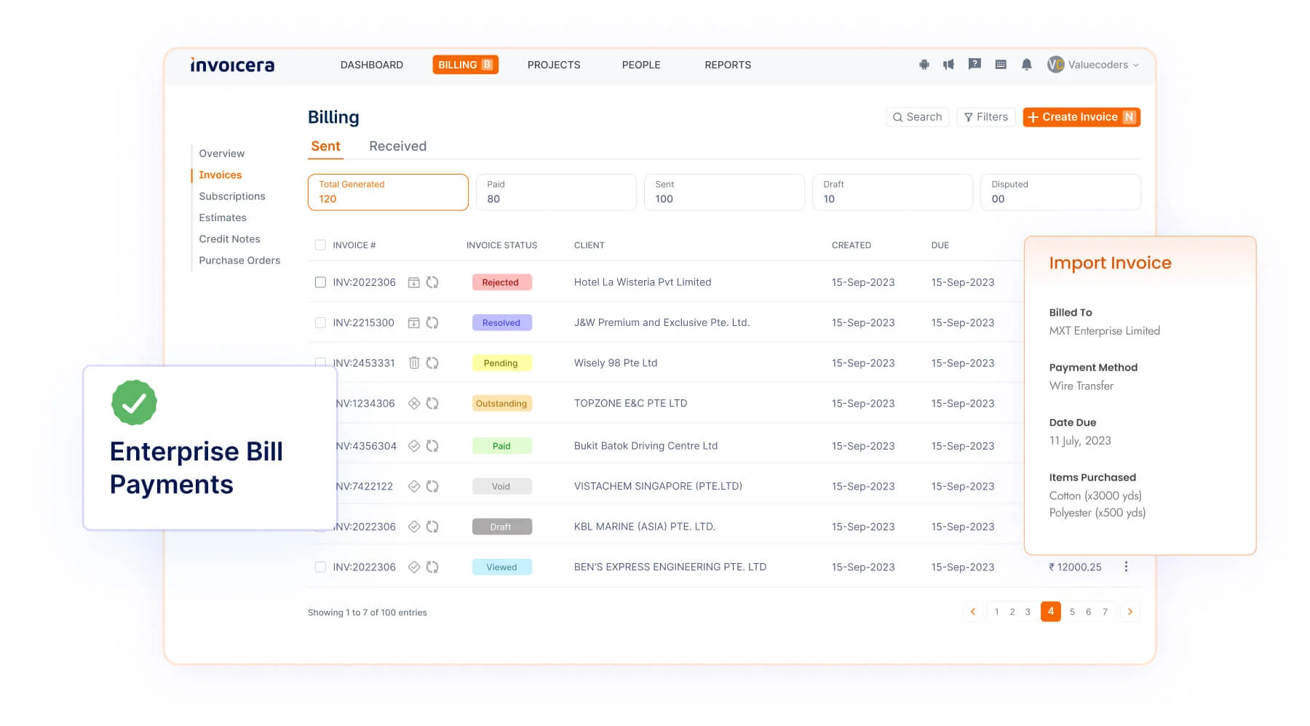
Task: Click the Android app icon in the header
Action: [924, 65]
